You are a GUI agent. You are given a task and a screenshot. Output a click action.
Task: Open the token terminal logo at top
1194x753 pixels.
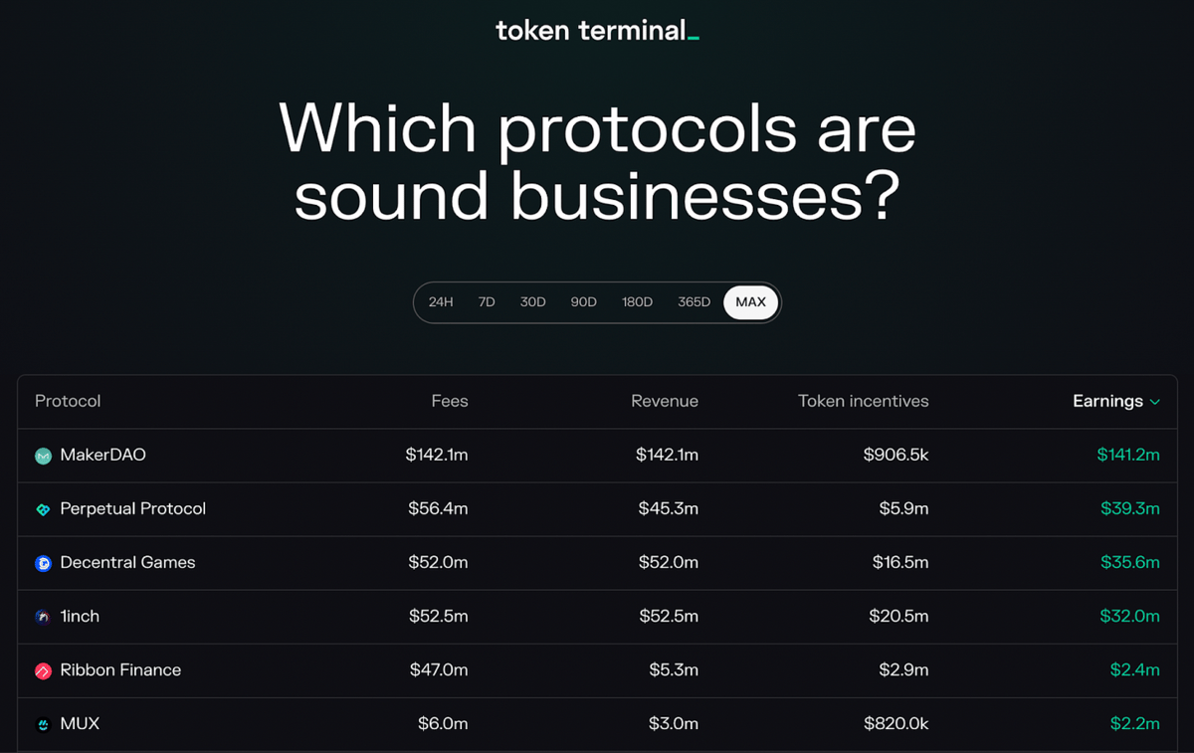point(597,30)
